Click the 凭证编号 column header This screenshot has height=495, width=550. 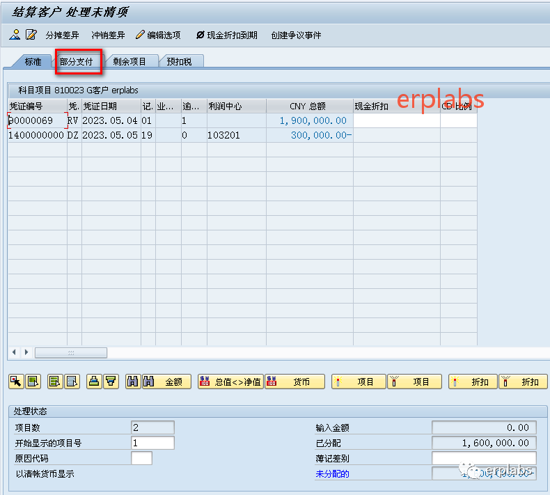pos(37,107)
